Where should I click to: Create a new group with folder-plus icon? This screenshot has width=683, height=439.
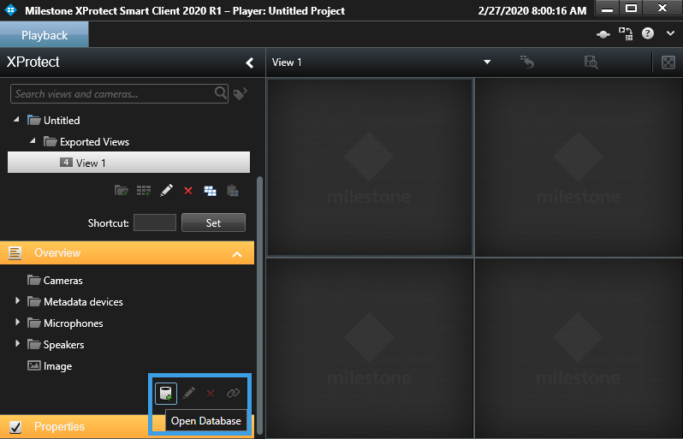tap(121, 190)
